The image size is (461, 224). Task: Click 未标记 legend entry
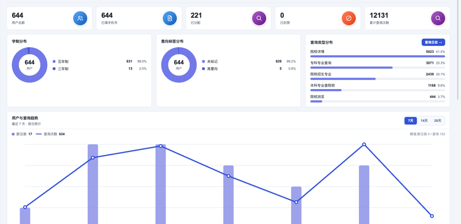pos(210,61)
